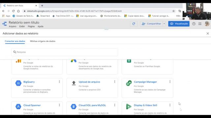Viewport: 211px width, 118px height.
Task: Close the Adicionar dados ao relatório panel
Action: point(208,33)
